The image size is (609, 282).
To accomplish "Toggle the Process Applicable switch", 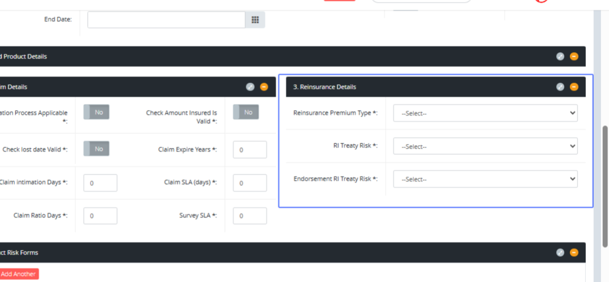I will pos(96,113).
